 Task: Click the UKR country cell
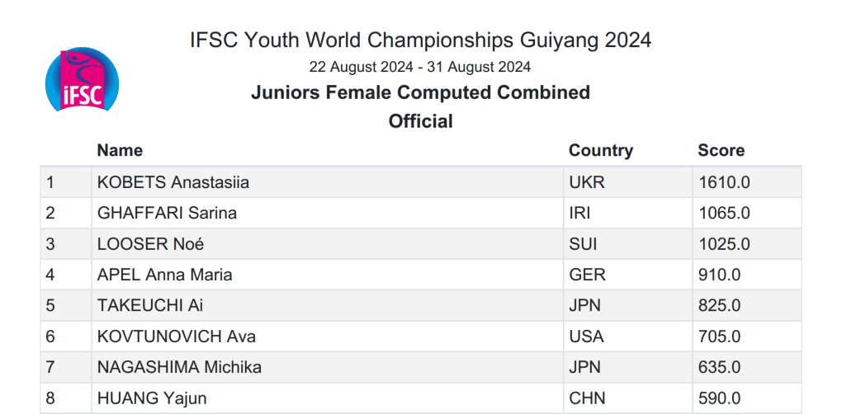coord(628,182)
